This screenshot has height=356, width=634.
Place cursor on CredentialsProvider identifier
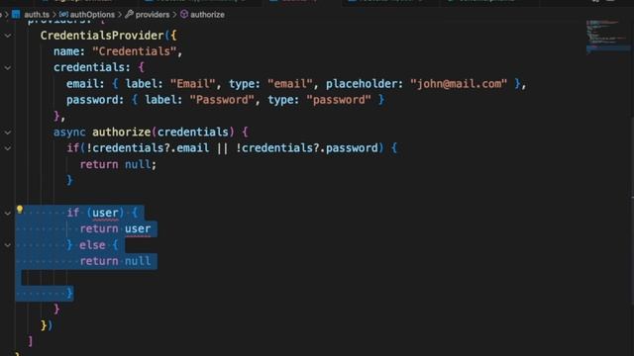[x=102, y=36]
